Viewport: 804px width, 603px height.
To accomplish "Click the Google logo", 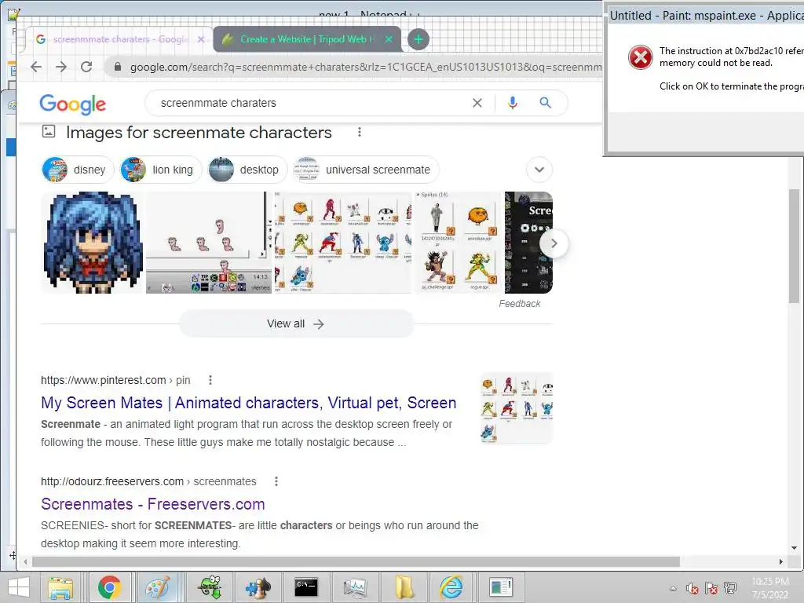I will click(73, 104).
